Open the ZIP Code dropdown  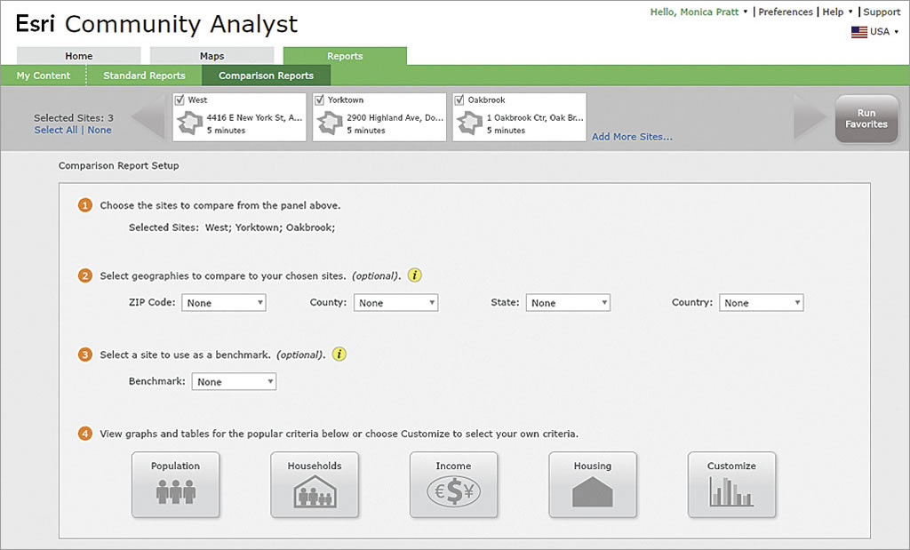[x=223, y=302]
